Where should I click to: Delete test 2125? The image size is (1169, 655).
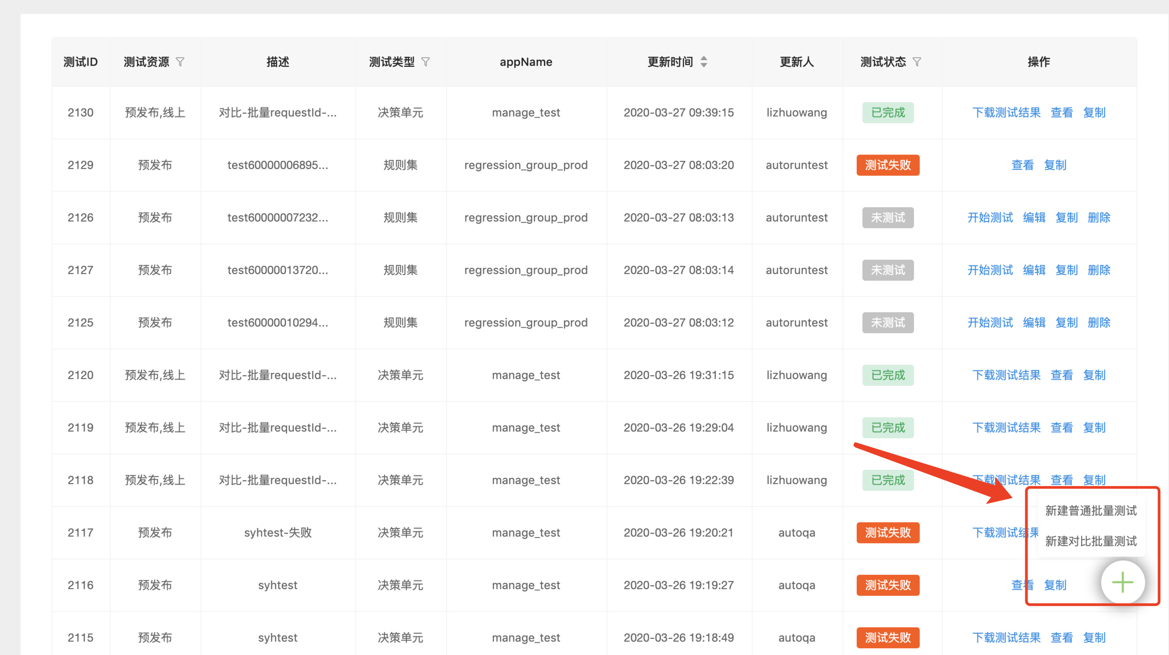click(x=1099, y=323)
